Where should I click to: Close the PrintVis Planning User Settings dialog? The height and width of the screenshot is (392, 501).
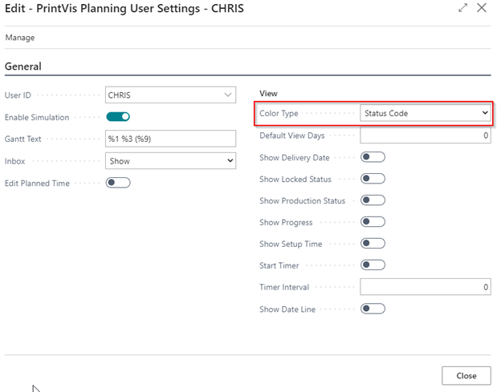pos(482,8)
